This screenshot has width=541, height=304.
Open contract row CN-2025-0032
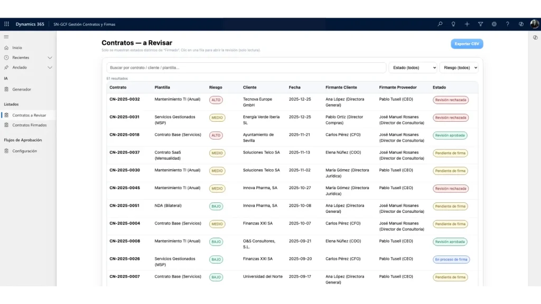pos(125,99)
